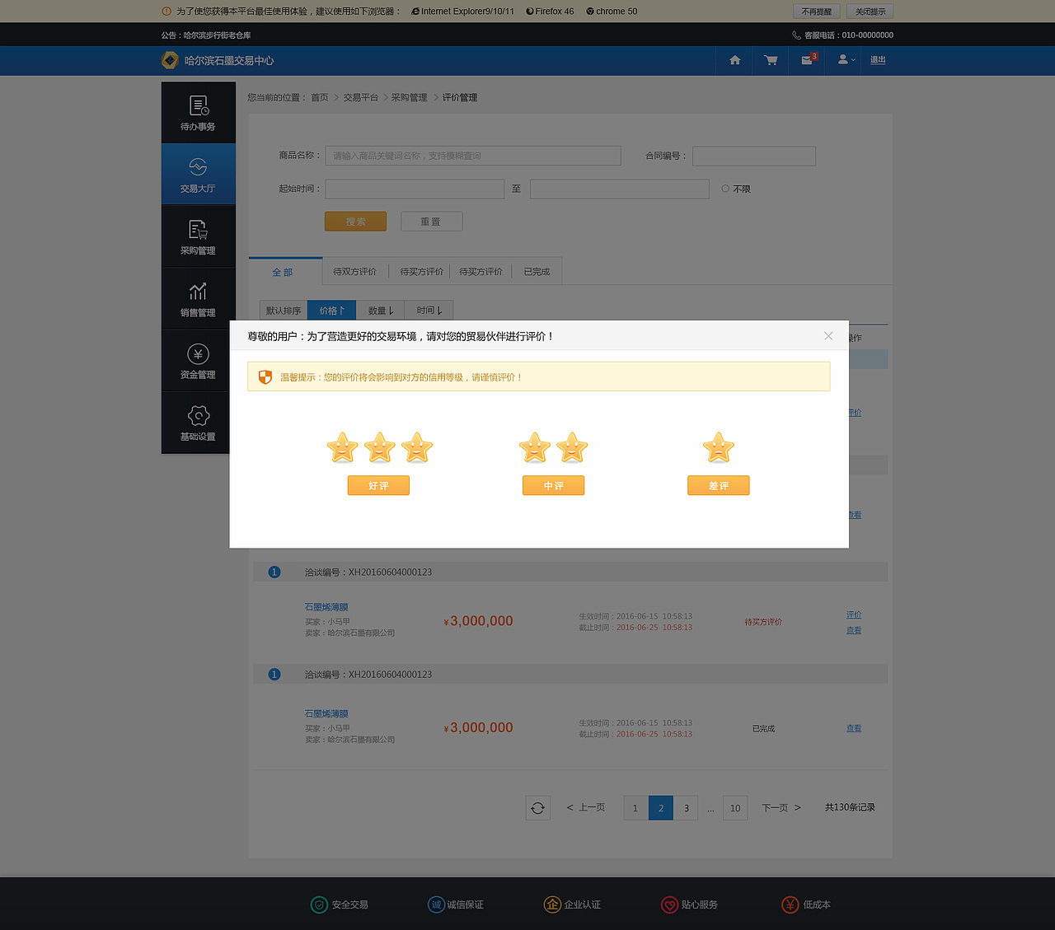Click the browser warning info icon
This screenshot has width=1055, height=930.
[166, 12]
